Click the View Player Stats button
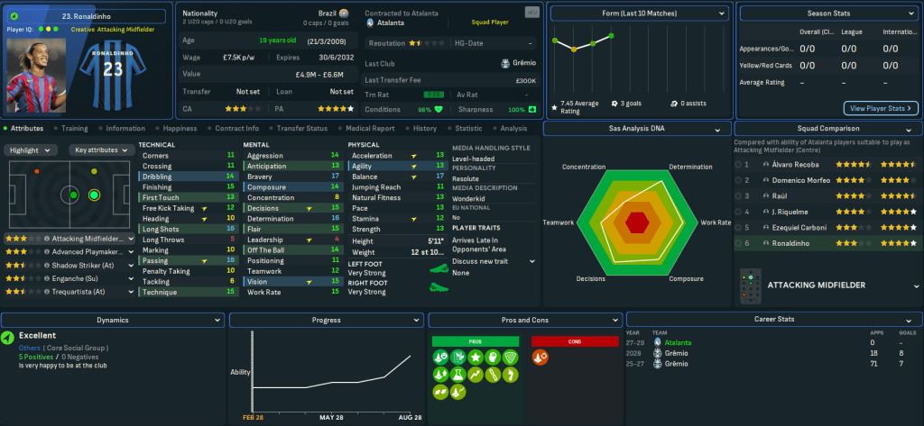This screenshot has width=924, height=426. (881, 108)
